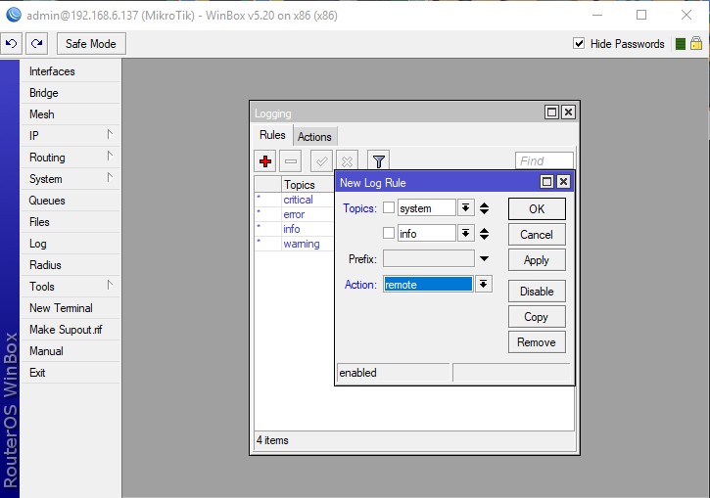Click the Remove button
710x498 pixels.
537,342
